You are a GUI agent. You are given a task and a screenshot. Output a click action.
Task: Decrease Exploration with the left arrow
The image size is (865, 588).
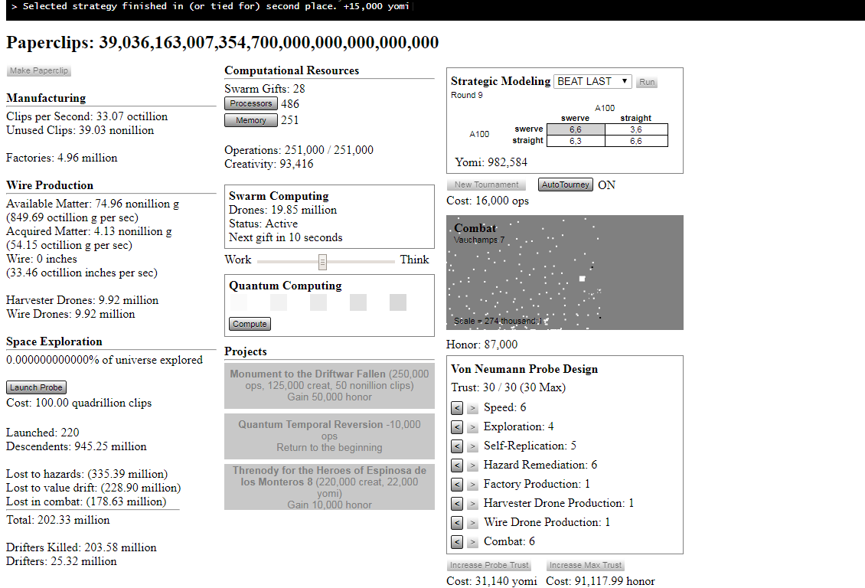(x=457, y=427)
